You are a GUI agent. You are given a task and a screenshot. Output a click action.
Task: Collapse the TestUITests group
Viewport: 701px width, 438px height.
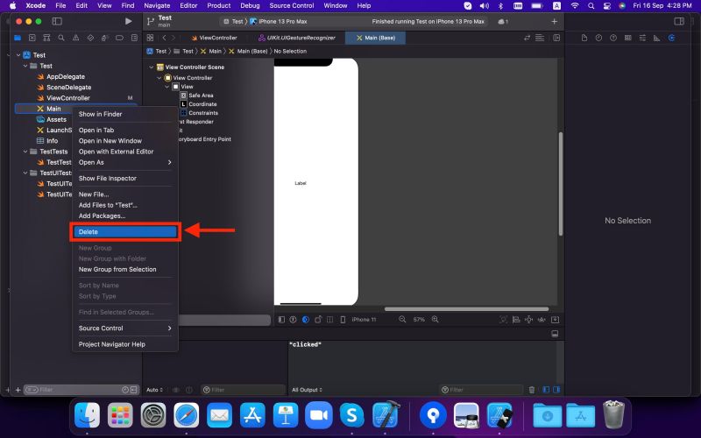[25, 173]
